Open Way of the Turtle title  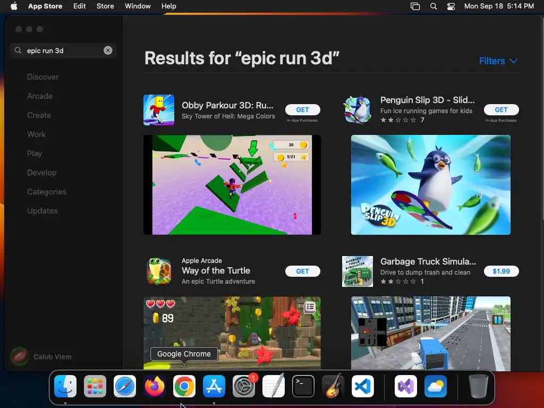coord(216,270)
